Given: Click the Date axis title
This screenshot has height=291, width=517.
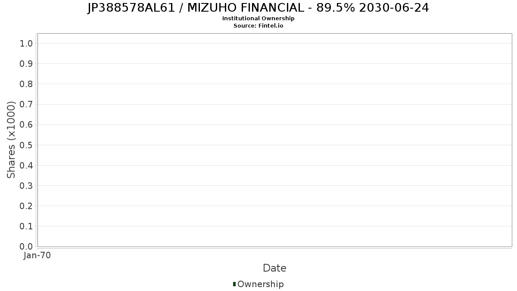Looking at the screenshot, I should (x=274, y=268).
